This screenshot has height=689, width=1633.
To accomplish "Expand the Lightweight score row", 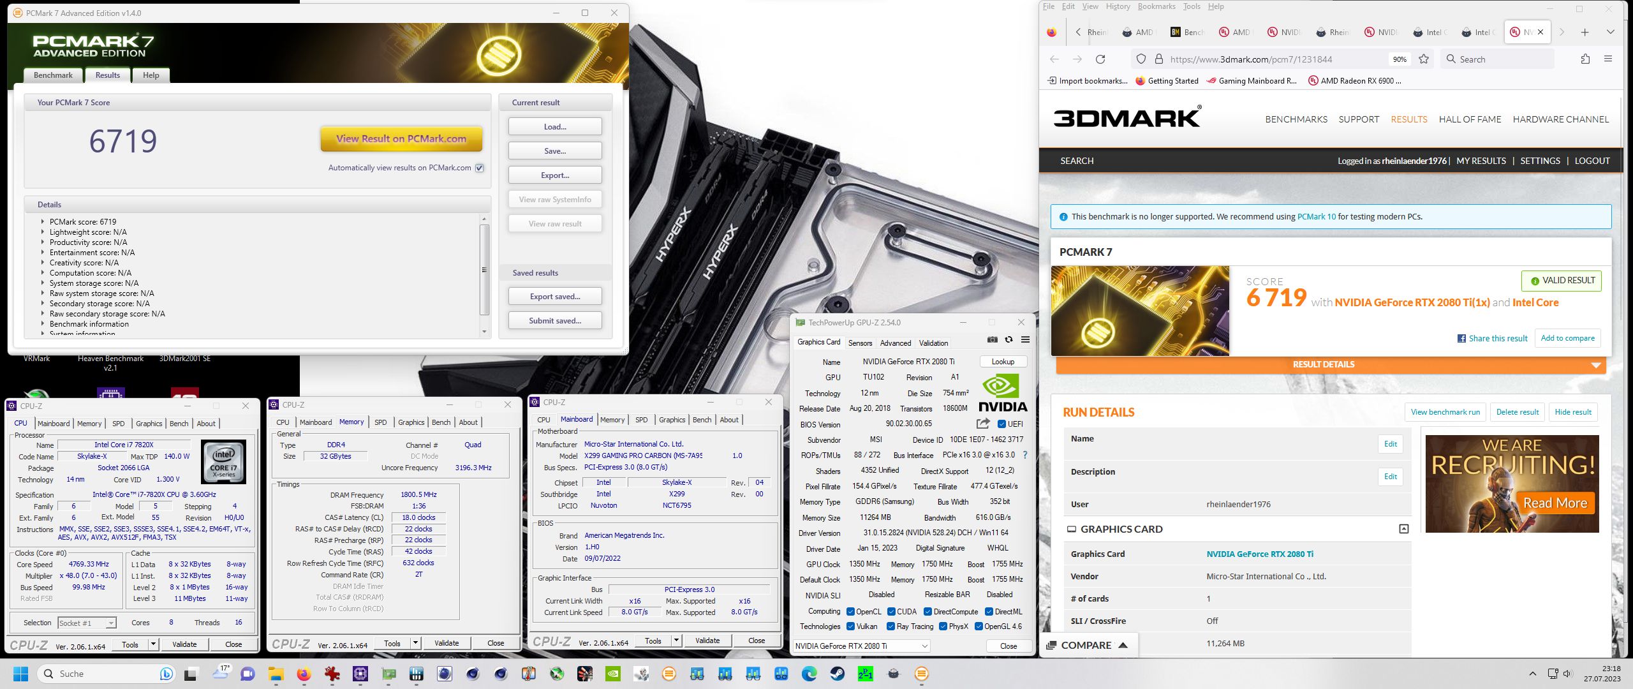I will [43, 232].
